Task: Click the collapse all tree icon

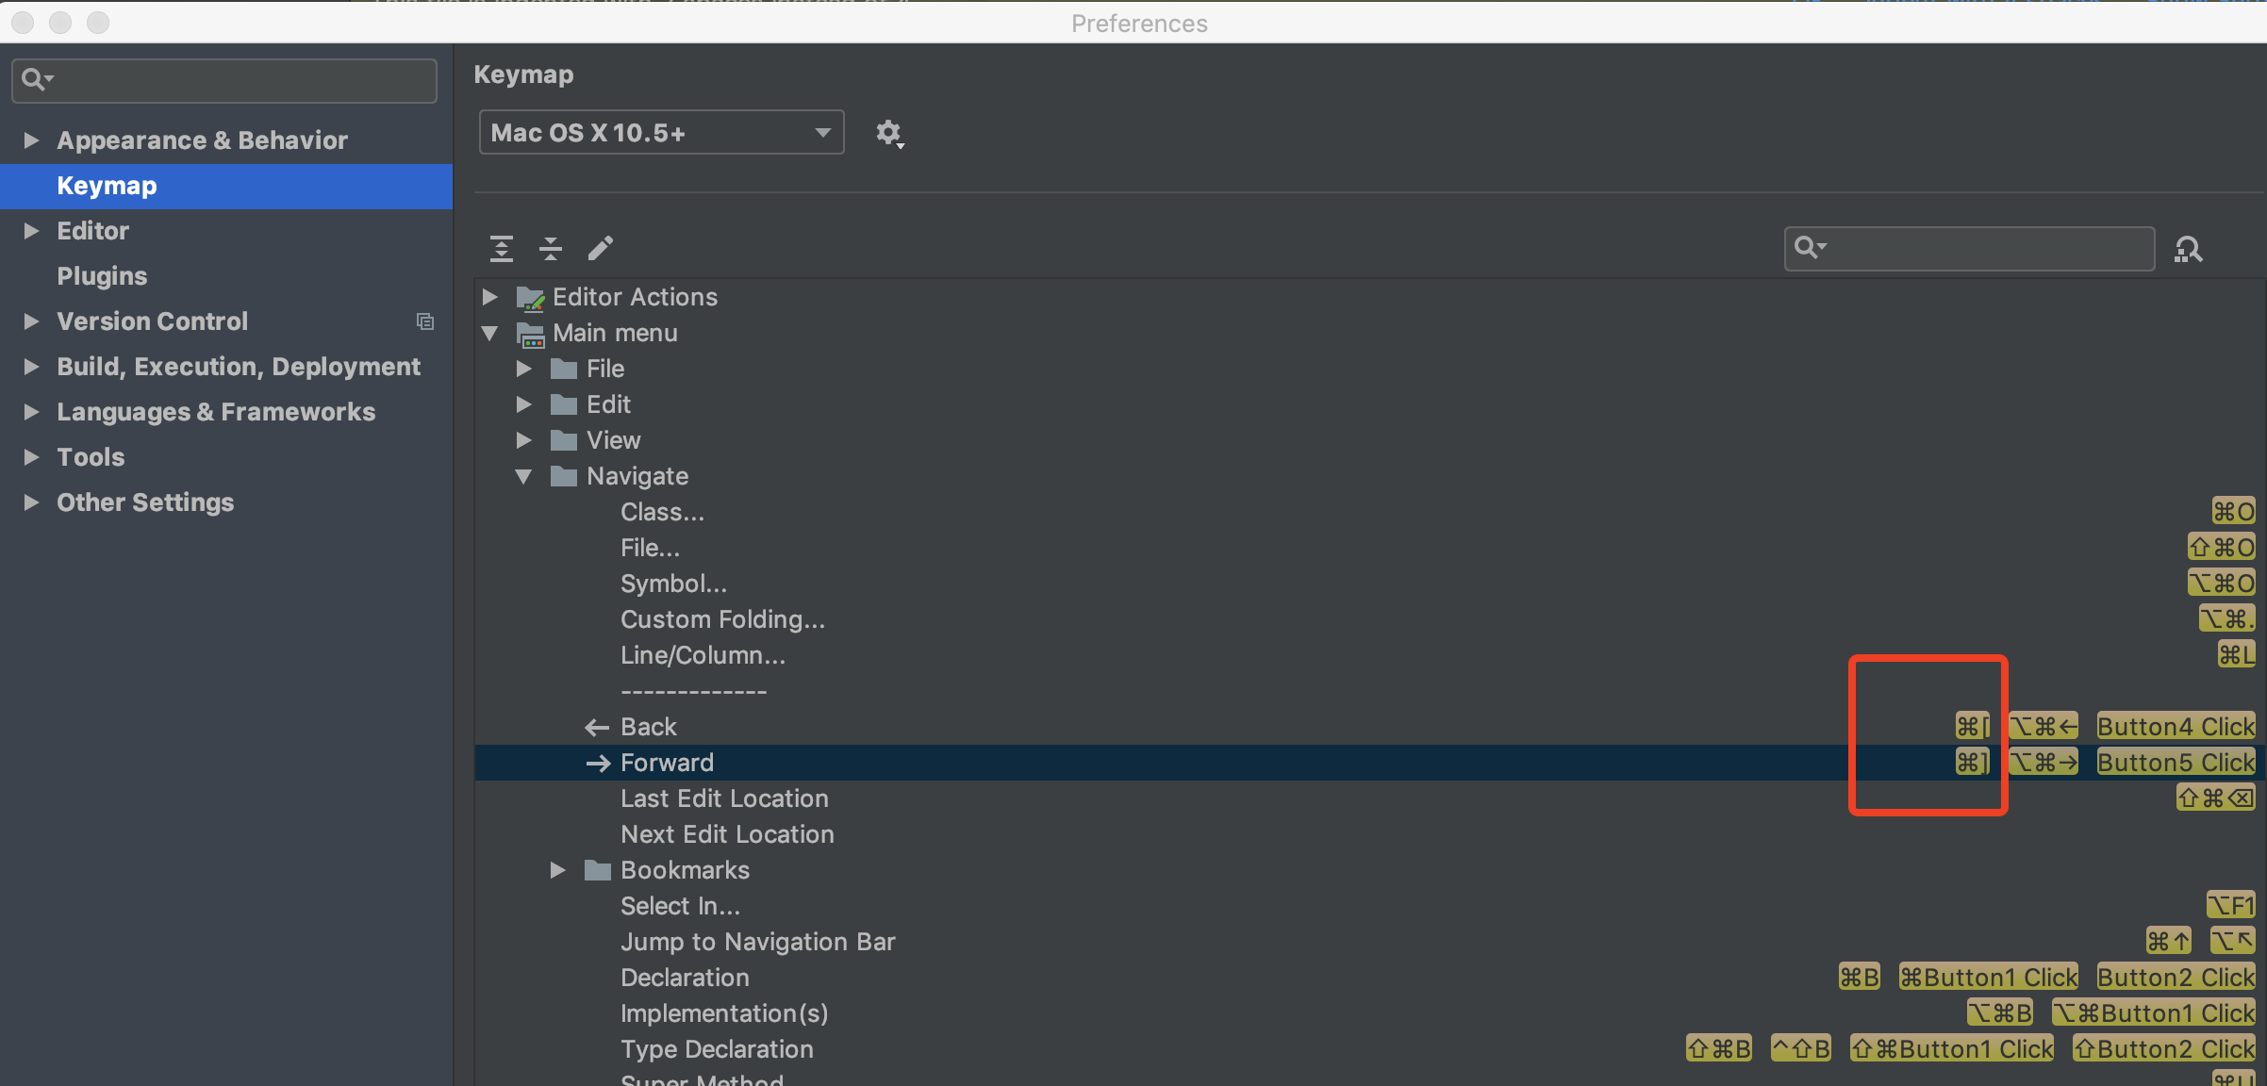Action: click(551, 248)
